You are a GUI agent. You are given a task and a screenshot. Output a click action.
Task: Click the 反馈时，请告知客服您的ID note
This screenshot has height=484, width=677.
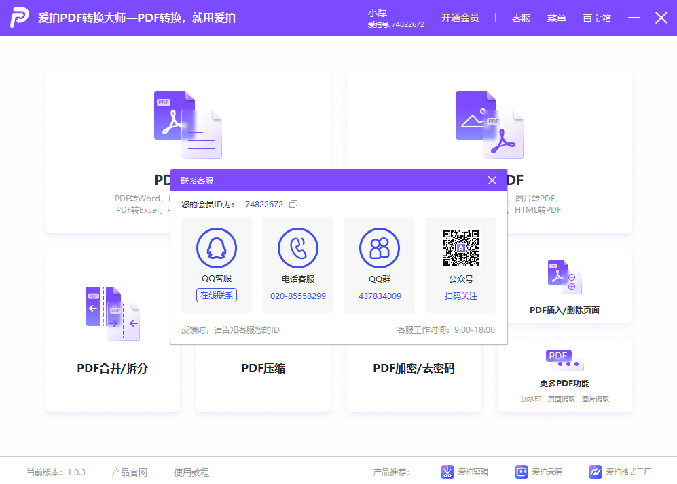tap(230, 330)
